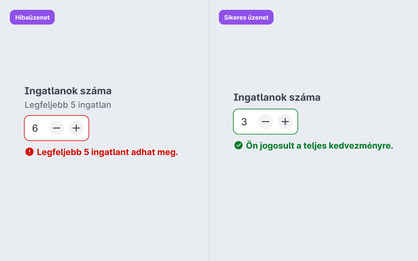Select the Hibaüzenet purple badge
This screenshot has width=418, height=261.
(32, 17)
